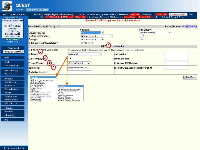Open the SQ Non-conformance Sub Category dropdown
The height and width of the screenshot is (150, 200).
pyautogui.click(x=141, y=36)
